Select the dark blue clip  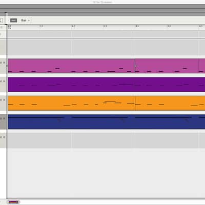point(107,122)
